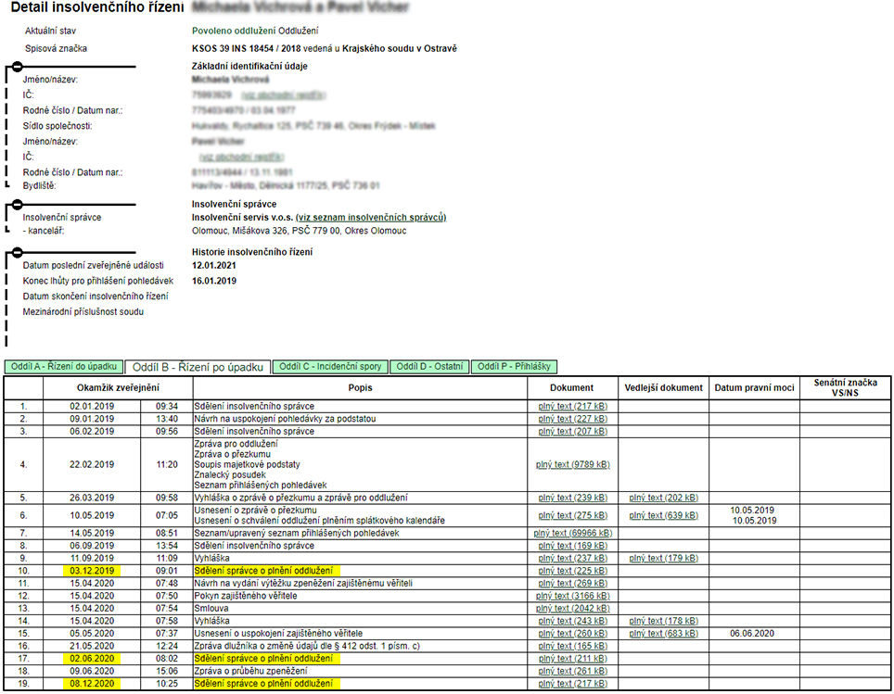Click the highlighted date 08.12.2020

pyautogui.click(x=92, y=683)
